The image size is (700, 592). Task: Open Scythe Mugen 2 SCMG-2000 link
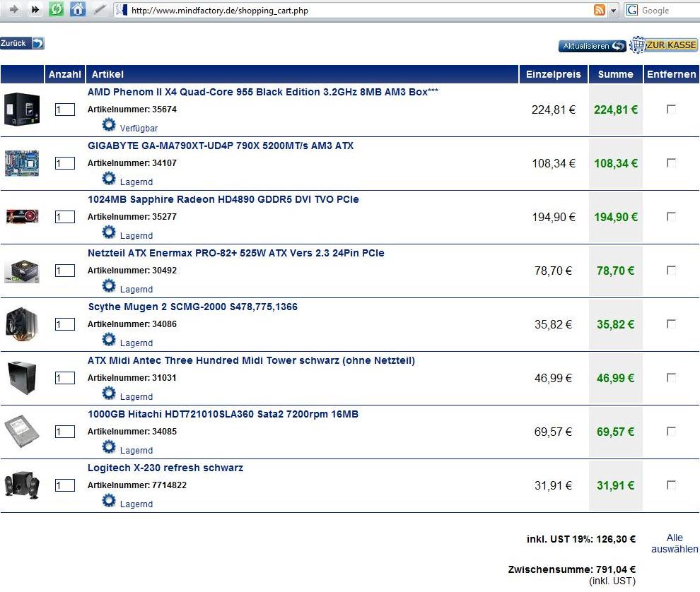click(x=193, y=307)
